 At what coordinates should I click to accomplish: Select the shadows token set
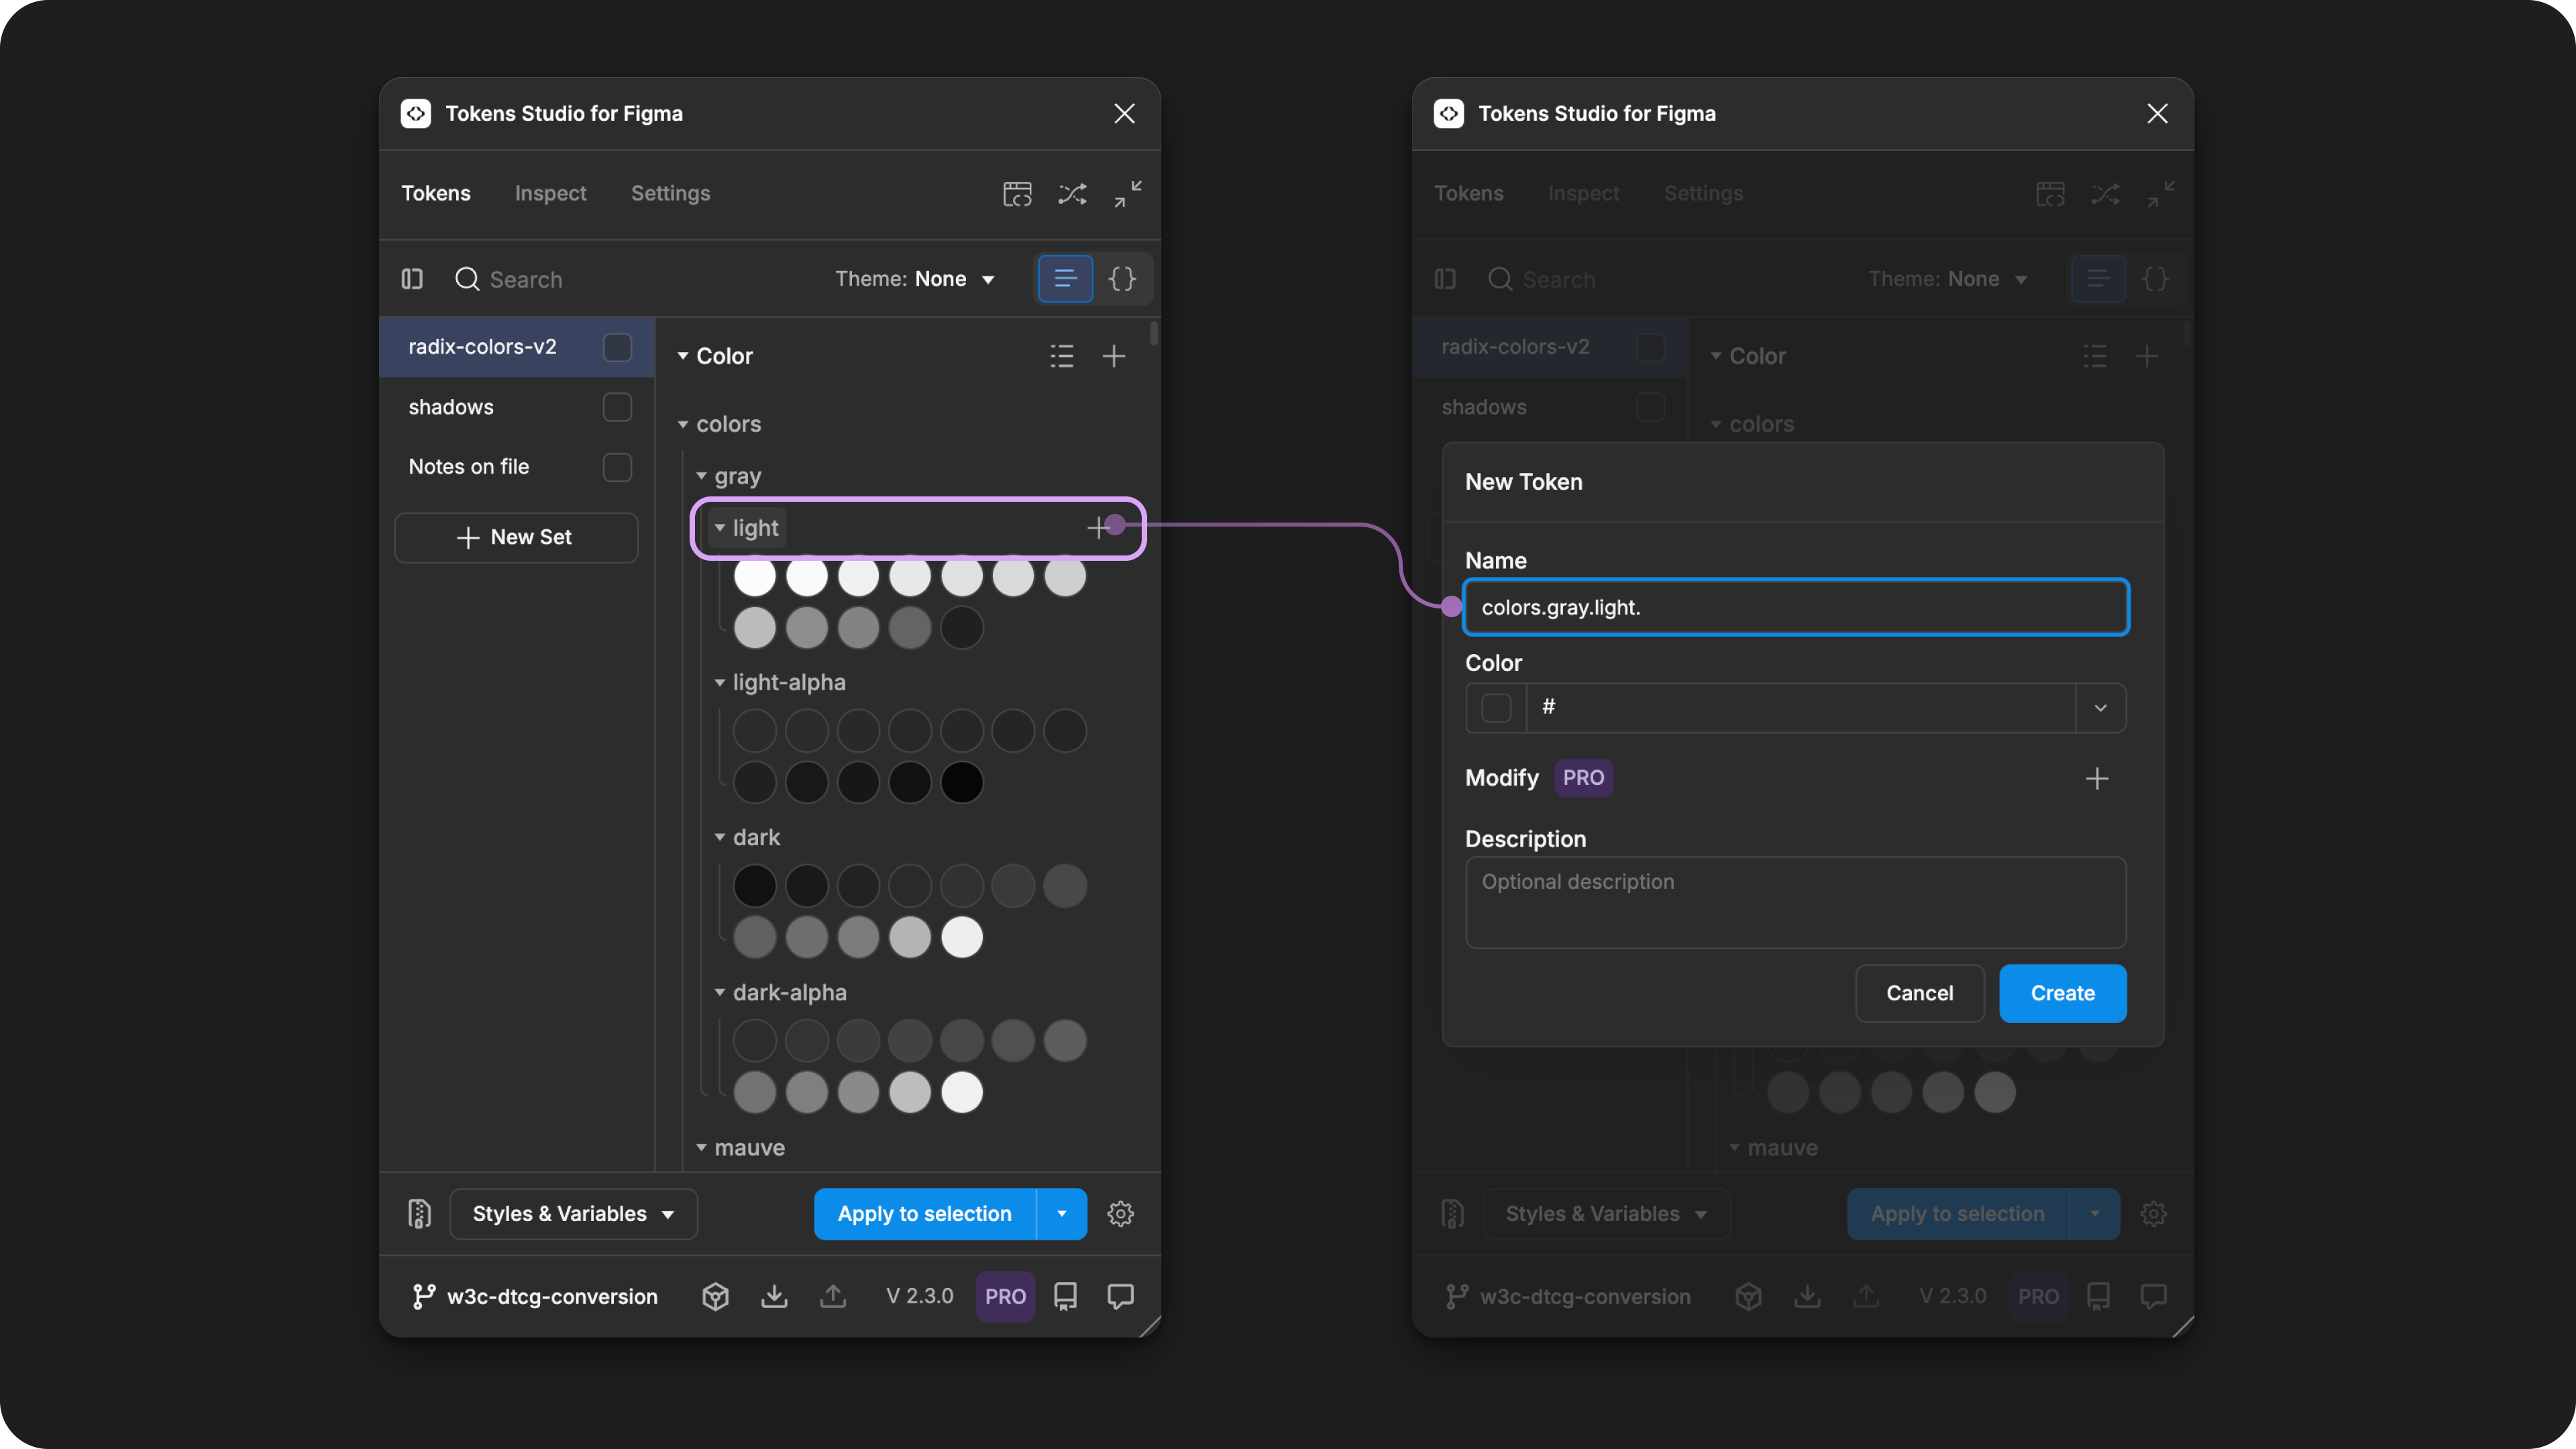point(516,407)
